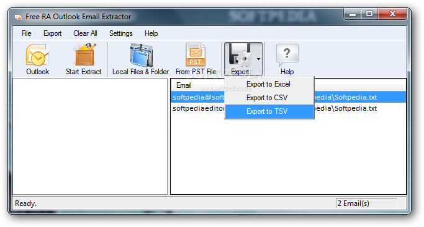Screen dimensions: 424x227
Task: Expand the Export toolbar dropdown arrow
Action: click(258, 59)
